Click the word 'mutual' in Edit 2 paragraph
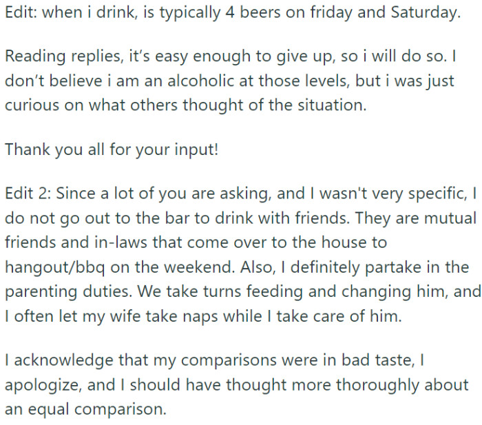This screenshot has height=425, width=482. point(450,218)
